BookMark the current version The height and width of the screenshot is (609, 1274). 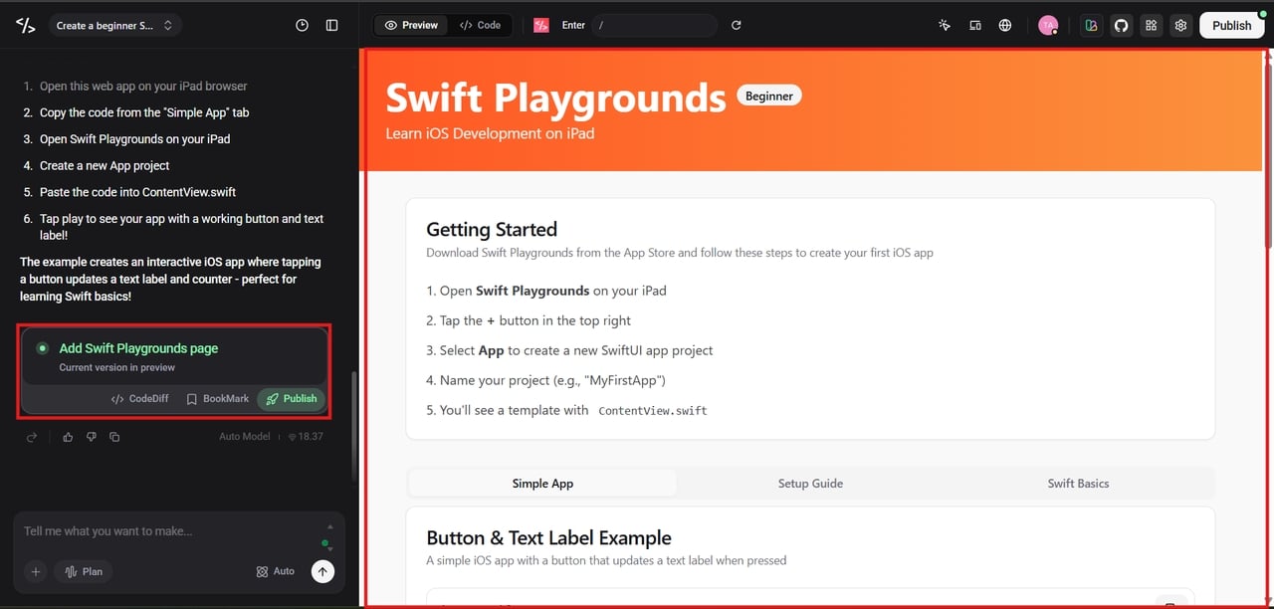218,398
